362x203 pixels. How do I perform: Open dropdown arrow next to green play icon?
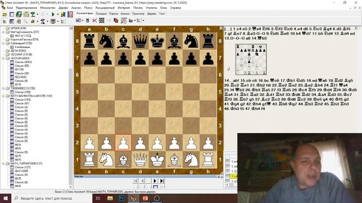pyautogui.click(x=58, y=15)
